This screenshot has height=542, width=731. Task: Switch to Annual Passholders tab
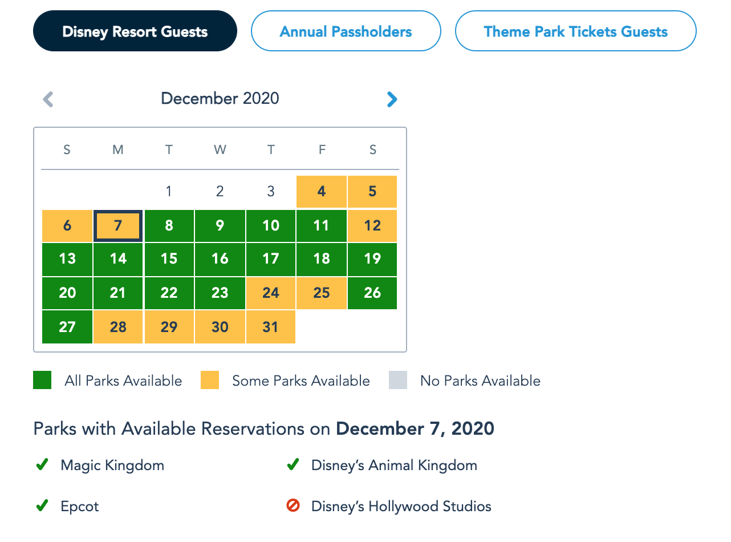click(346, 31)
